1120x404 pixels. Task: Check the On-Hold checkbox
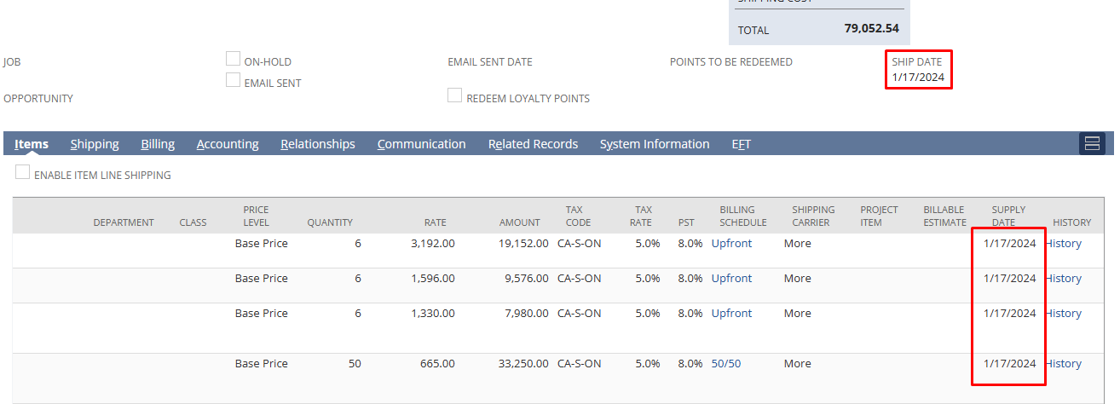click(233, 59)
